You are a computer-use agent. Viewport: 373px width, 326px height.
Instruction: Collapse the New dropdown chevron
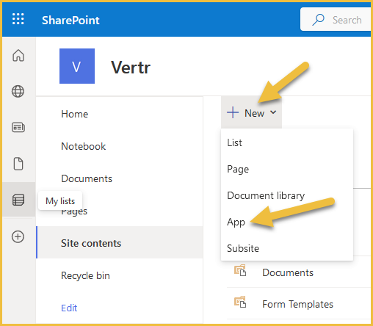pos(273,112)
